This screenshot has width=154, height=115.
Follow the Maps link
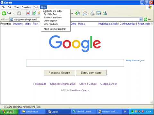(x=28, y=24)
